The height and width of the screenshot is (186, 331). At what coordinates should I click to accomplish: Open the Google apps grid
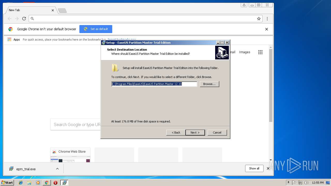pyautogui.click(x=260, y=52)
